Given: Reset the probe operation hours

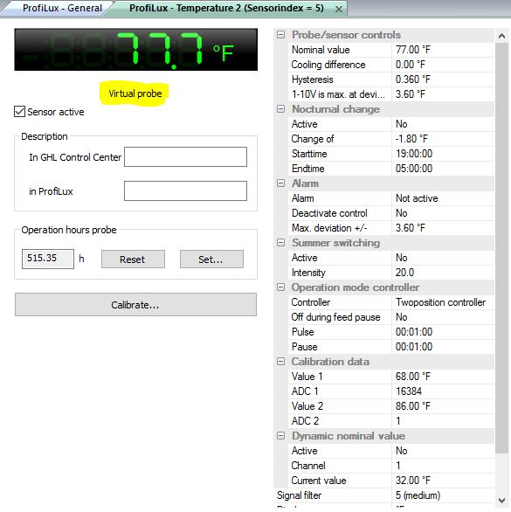Looking at the screenshot, I should click(x=133, y=259).
